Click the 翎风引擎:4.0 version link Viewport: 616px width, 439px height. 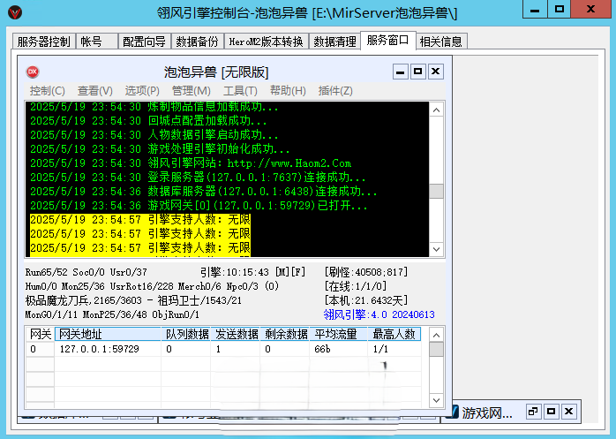click(379, 314)
